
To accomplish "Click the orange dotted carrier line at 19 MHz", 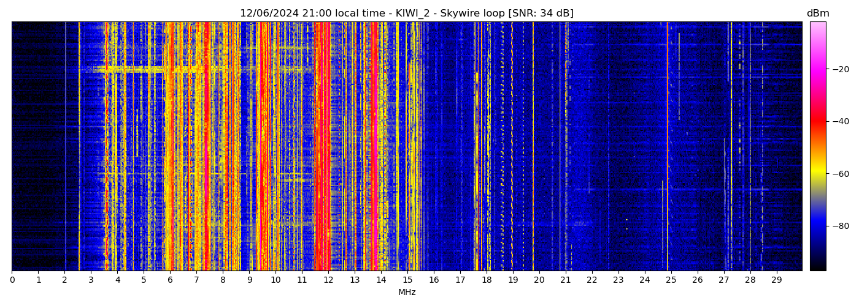I will pos(512,147).
